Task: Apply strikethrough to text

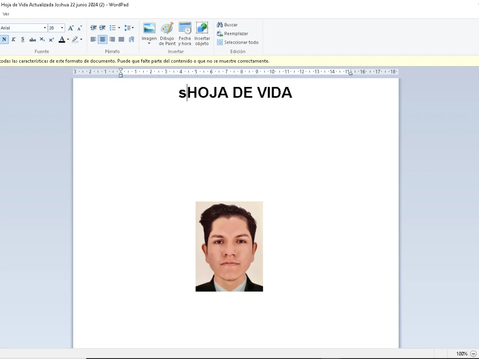Action: 33,40
